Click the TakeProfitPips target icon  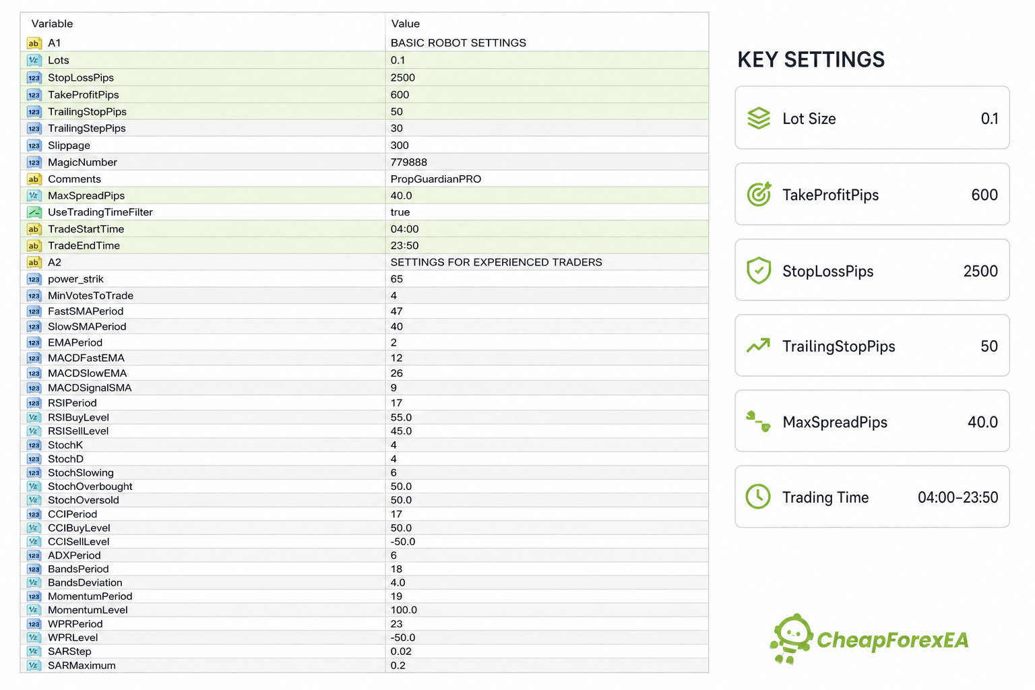click(x=759, y=194)
